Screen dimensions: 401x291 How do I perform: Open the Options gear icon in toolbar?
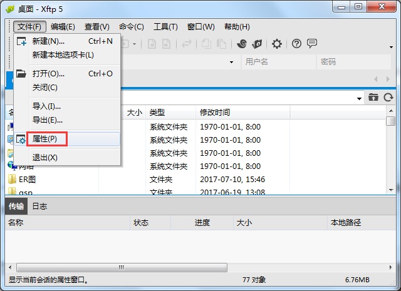click(x=277, y=44)
